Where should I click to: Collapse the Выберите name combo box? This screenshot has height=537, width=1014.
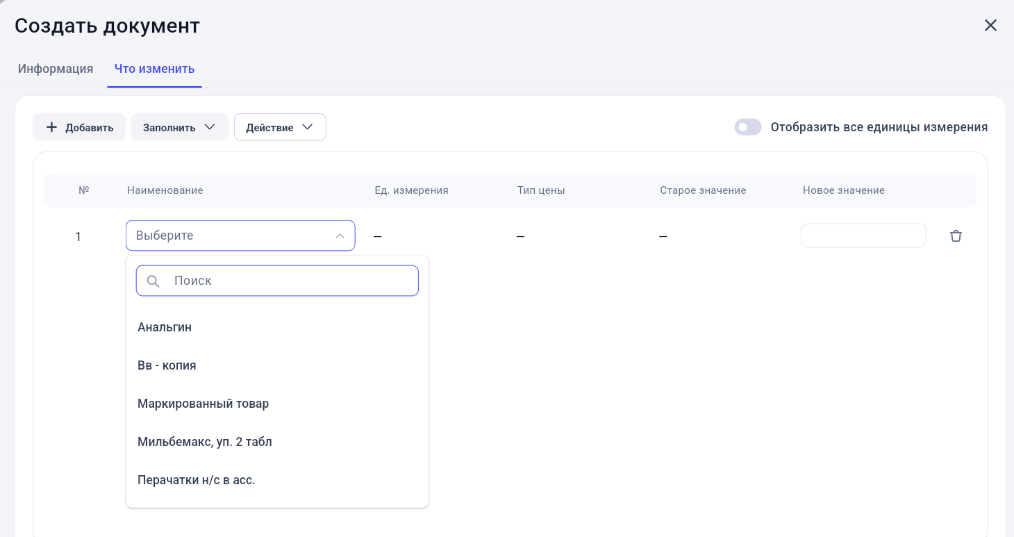(x=240, y=236)
